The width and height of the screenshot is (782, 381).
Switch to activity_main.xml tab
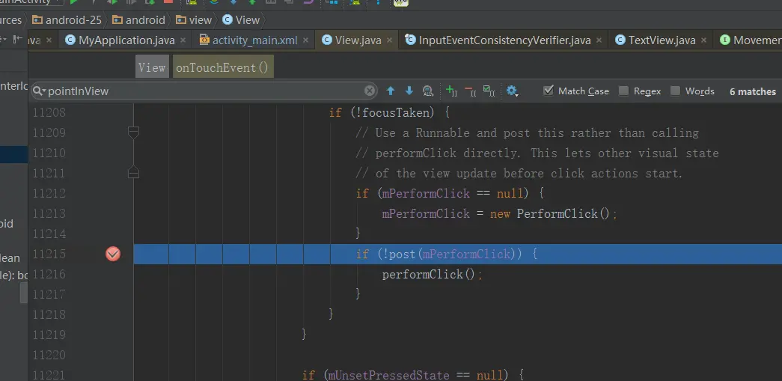coord(254,40)
